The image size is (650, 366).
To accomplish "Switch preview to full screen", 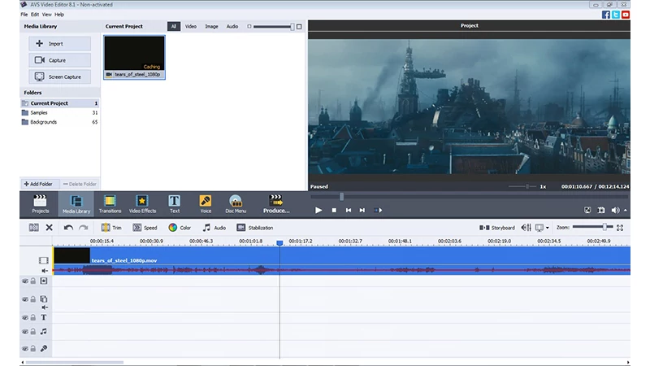I will click(x=587, y=210).
